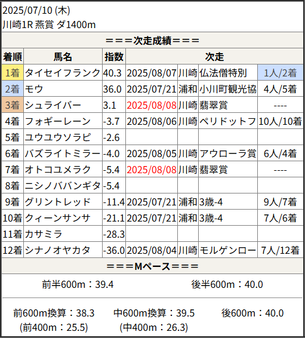Click horse name シナノオヤカタ
Screen dimensions: 305x338
pyautogui.click(x=57, y=250)
